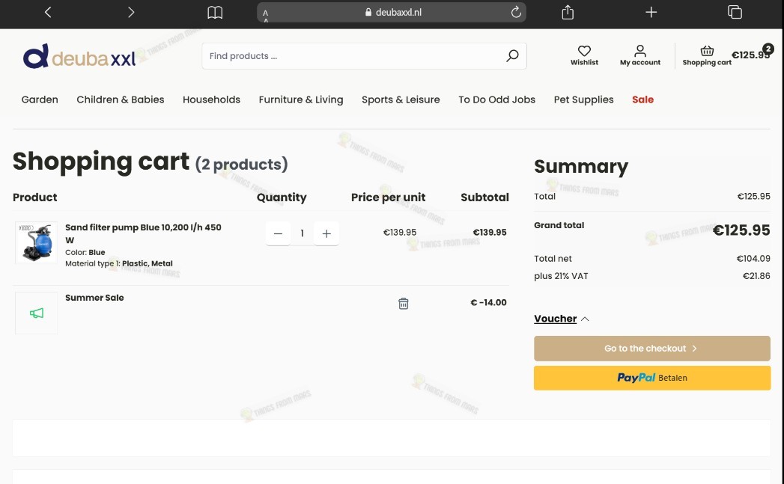
Task: Click the search magnifier icon
Action: 512,56
